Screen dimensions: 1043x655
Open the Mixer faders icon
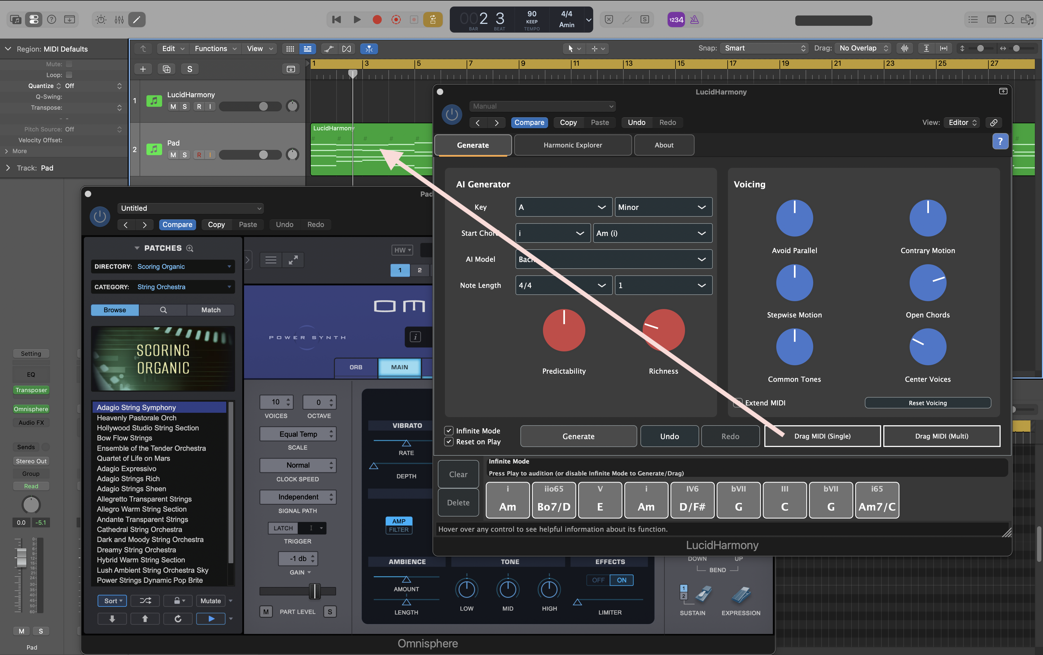click(119, 20)
